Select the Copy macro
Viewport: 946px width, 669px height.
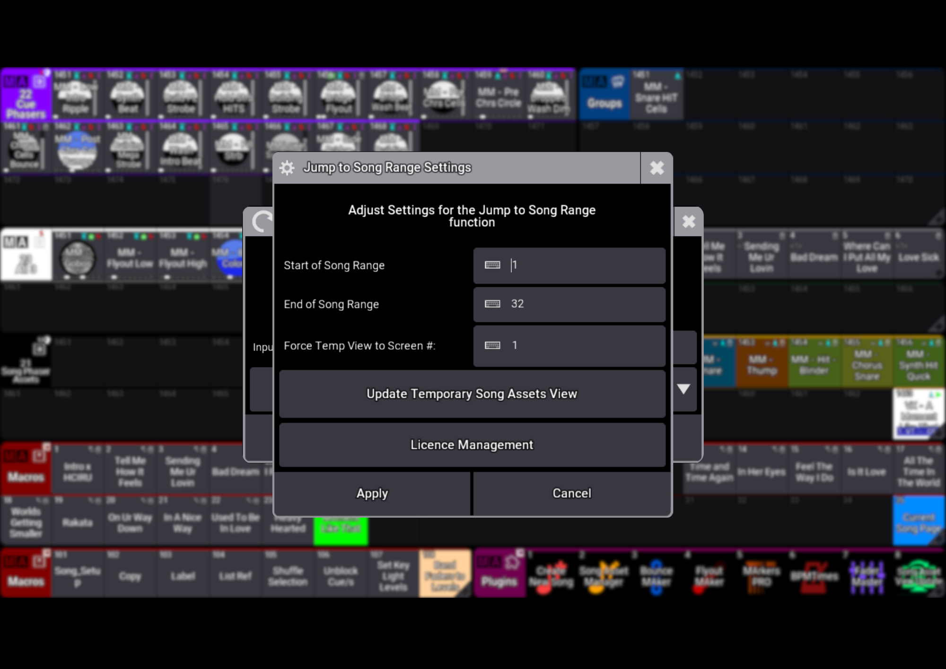(130, 573)
